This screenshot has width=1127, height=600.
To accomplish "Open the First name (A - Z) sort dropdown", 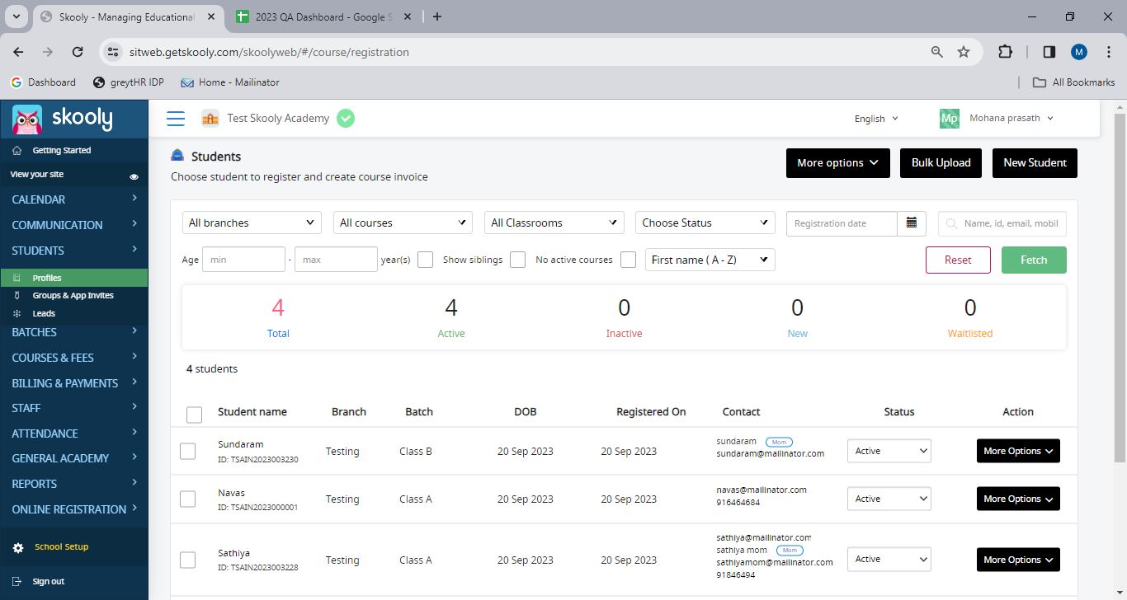I will 710,260.
